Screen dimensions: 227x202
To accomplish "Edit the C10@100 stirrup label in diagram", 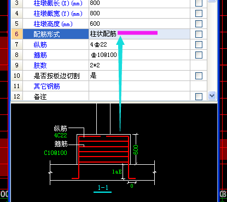I will point(55,153).
